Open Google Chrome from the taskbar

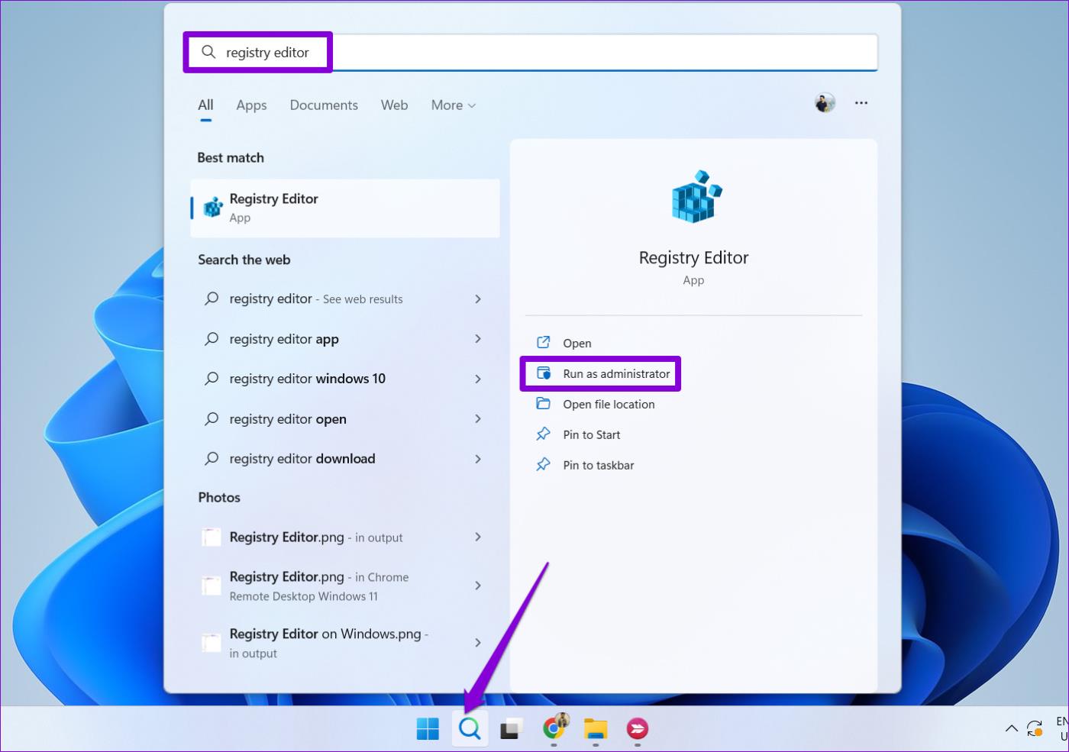pyautogui.click(x=554, y=728)
